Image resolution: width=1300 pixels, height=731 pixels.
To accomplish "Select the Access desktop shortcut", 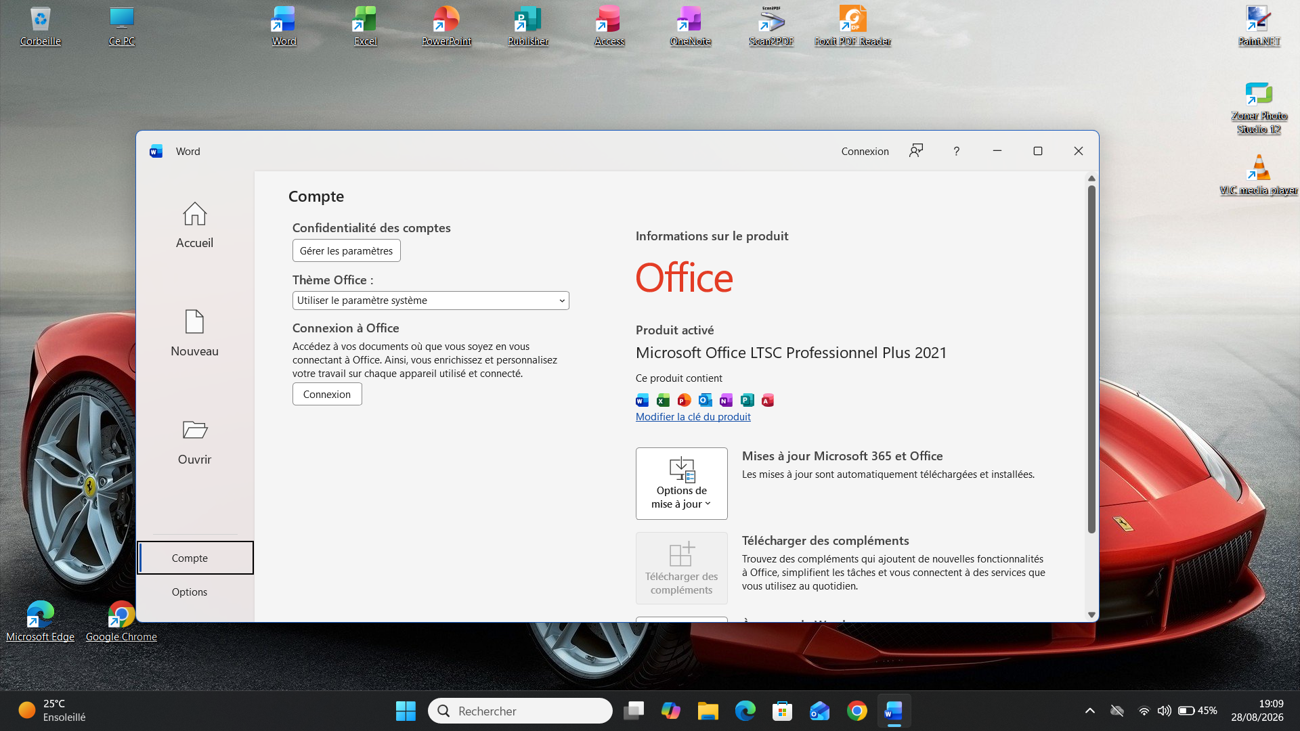I will pyautogui.click(x=609, y=26).
